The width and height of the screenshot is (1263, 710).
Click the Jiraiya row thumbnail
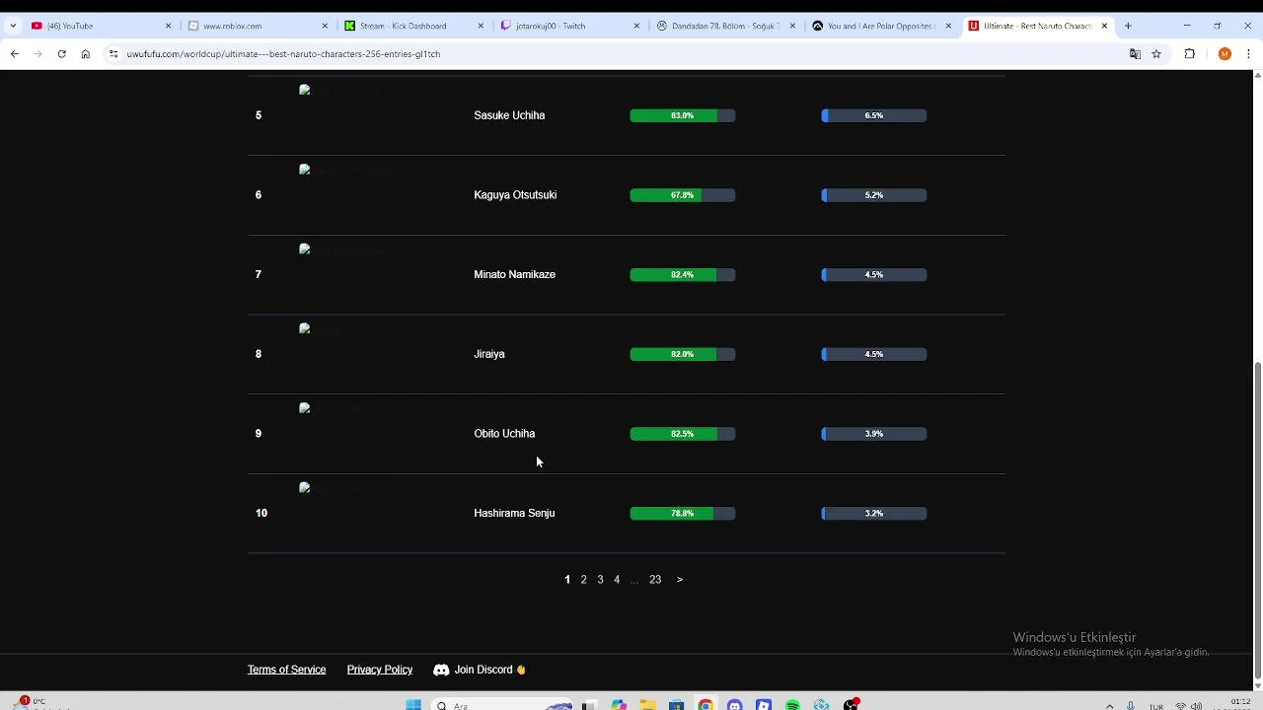click(323, 329)
